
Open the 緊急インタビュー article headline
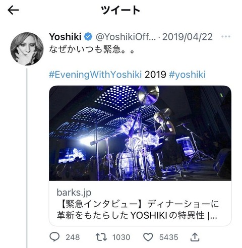click(138, 210)
